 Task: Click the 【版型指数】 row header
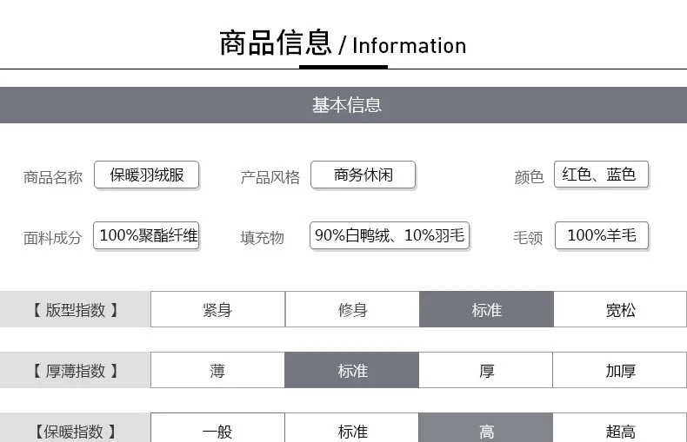pos(75,309)
